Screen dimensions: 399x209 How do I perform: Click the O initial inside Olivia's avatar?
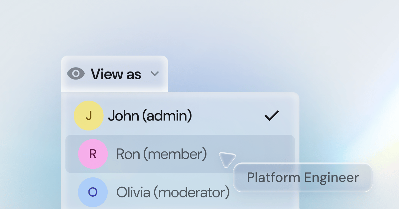pyautogui.click(x=93, y=192)
